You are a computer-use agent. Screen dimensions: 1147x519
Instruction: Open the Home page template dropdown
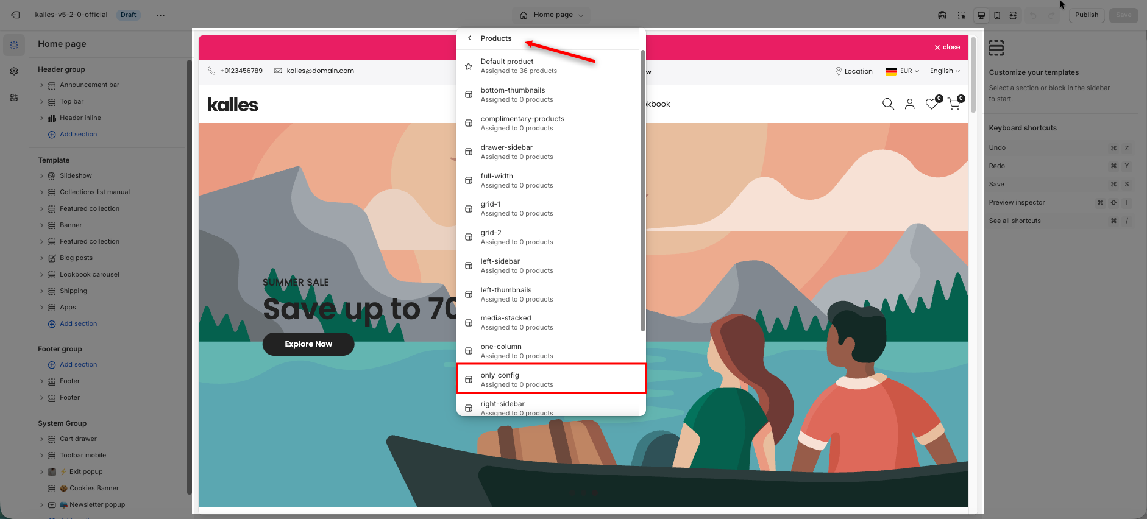552,15
